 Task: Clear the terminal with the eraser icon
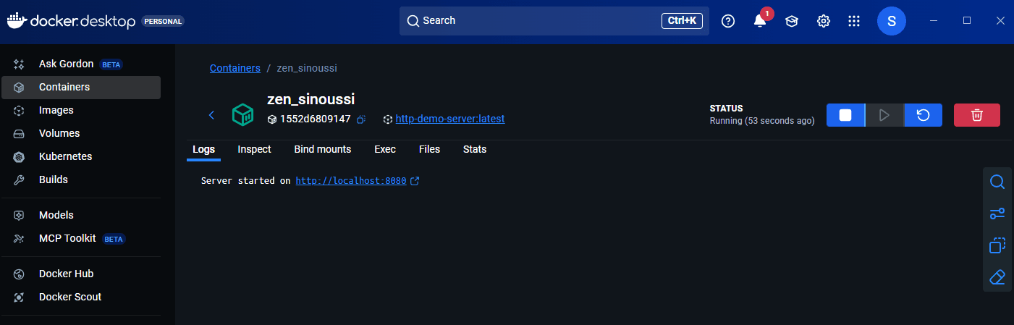coord(997,277)
